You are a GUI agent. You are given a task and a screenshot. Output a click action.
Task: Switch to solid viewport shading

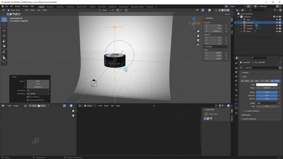[222, 10]
